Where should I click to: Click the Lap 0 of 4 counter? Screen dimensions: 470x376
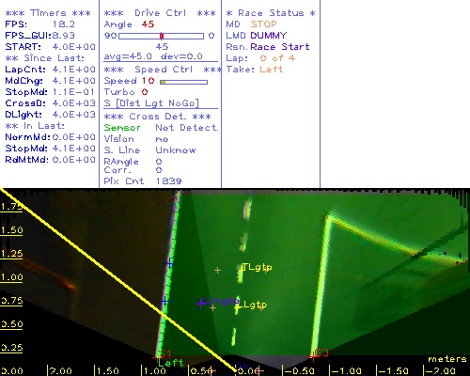(277, 58)
